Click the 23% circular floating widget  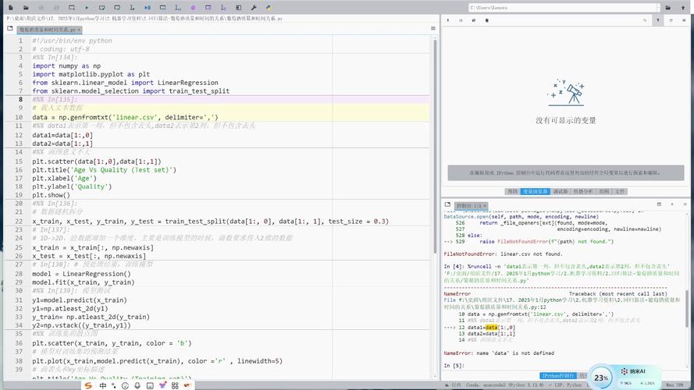600,378
